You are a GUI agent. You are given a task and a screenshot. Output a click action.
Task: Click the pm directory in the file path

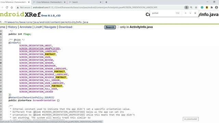[x=62, y=22]
